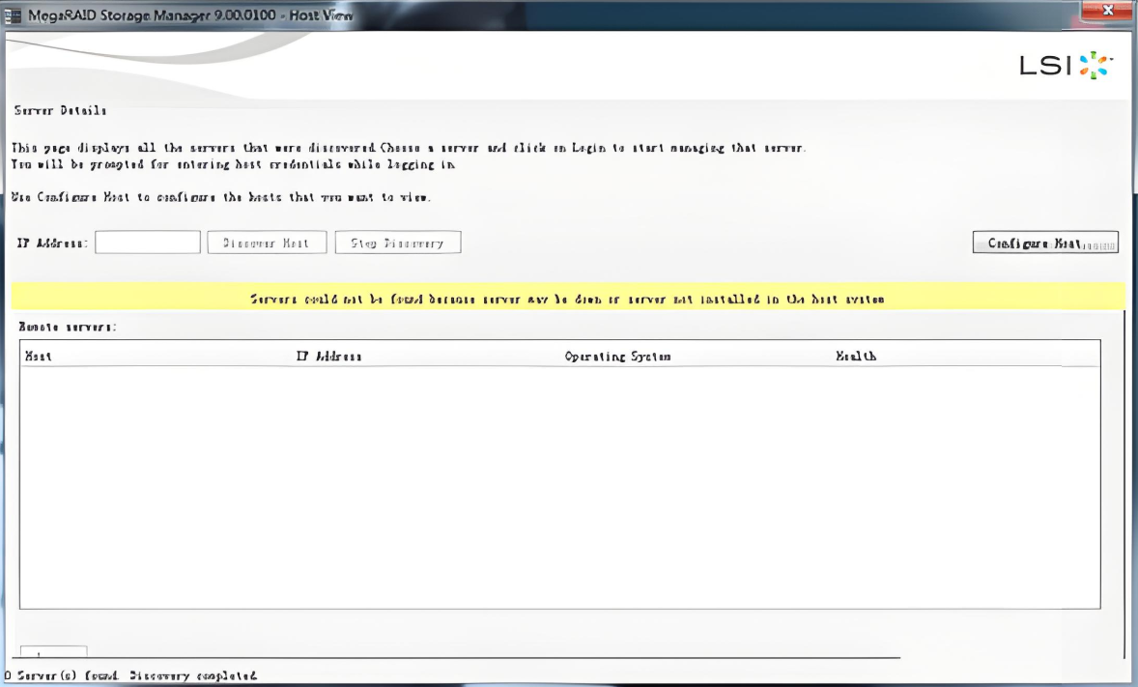This screenshot has height=687, width=1138.
Task: Click inside the empty remote servers list
Action: (x=559, y=483)
